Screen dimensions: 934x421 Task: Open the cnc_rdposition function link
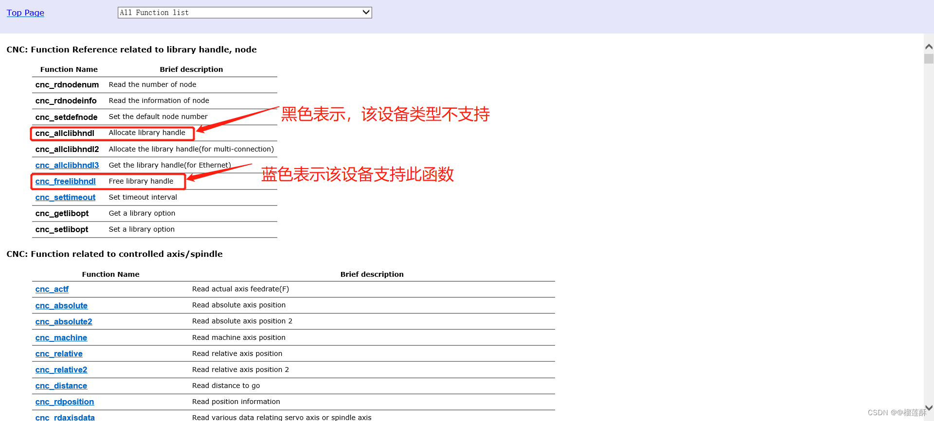(x=65, y=402)
